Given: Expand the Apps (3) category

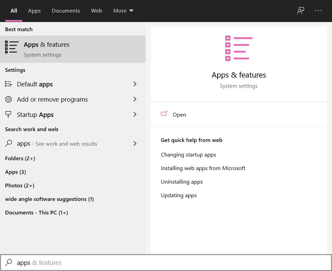Looking at the screenshot, I should [16, 172].
